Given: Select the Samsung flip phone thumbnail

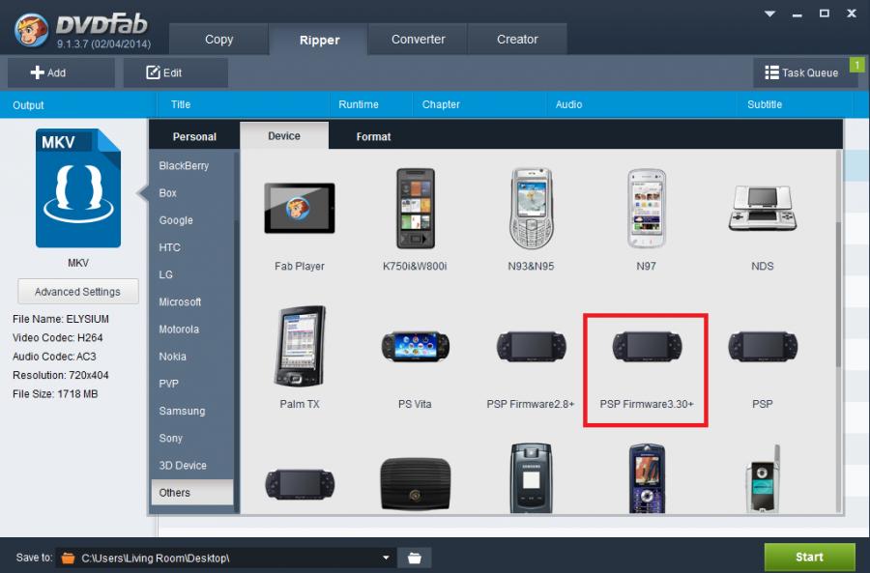Looking at the screenshot, I should (531, 477).
